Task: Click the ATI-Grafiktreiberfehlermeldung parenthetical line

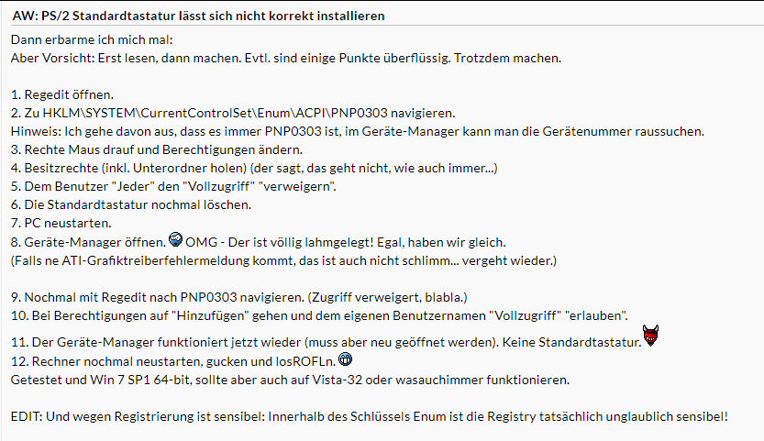Action: tap(283, 260)
